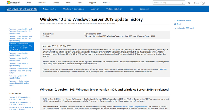
Task: Open the Nieuwe functies tab
Action: (50, 9)
